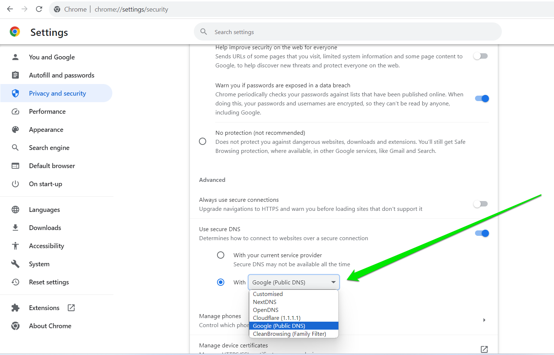The image size is (554, 355).
Task: Click the Reset settings history icon
Action: click(15, 282)
